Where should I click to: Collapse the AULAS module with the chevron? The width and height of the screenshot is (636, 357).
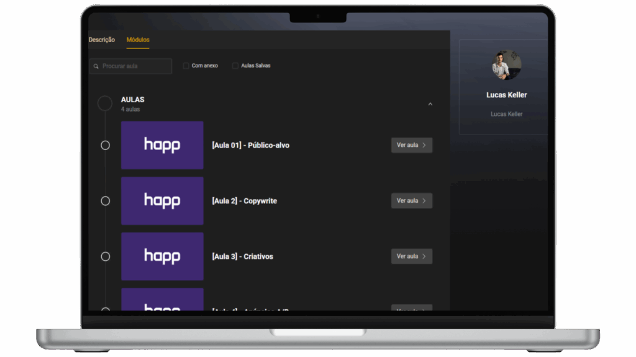430,104
